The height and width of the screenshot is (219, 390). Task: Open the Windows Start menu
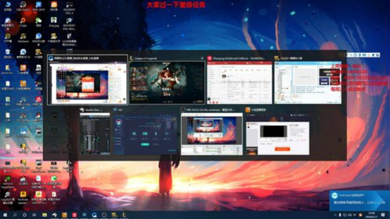5,215
